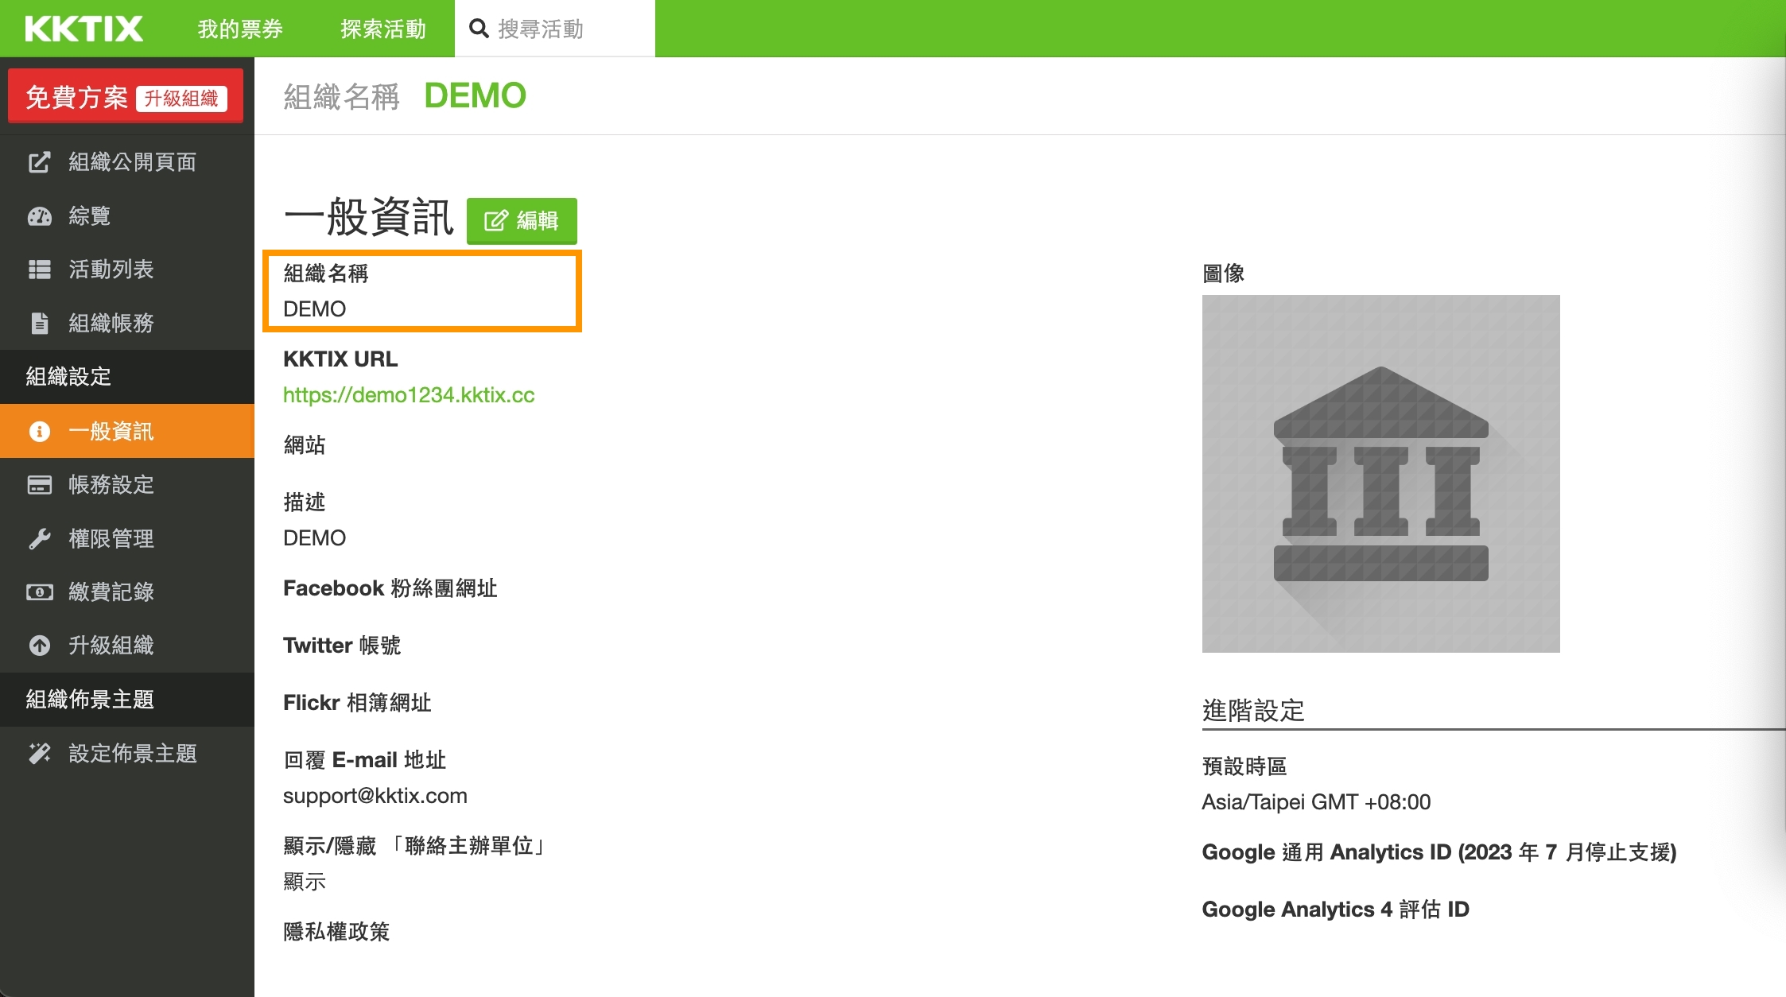1786x997 pixels.
Task: Click the credit card icon beside 帳務設定
Action: pyautogui.click(x=39, y=485)
